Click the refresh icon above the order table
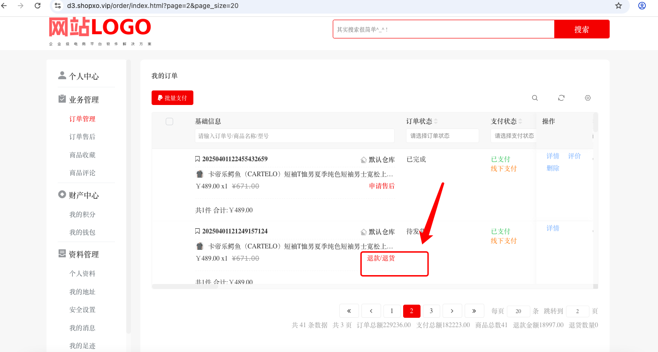The height and width of the screenshot is (352, 658). (x=561, y=98)
